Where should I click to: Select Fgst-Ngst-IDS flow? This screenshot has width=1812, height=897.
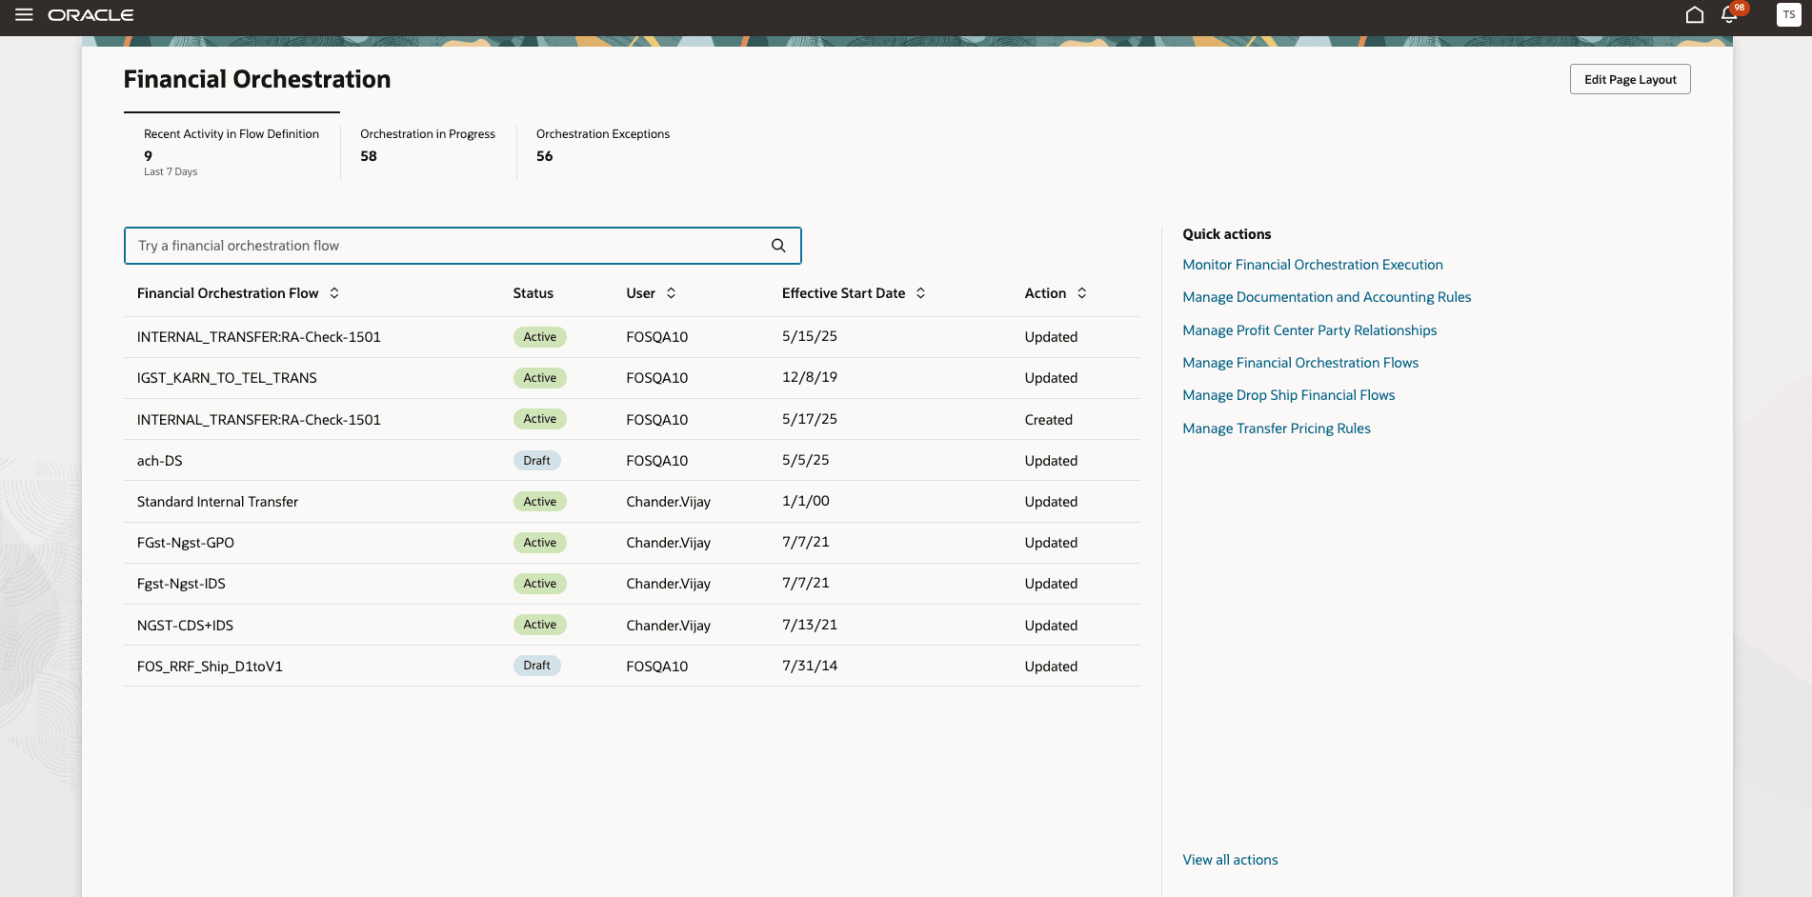[181, 584]
